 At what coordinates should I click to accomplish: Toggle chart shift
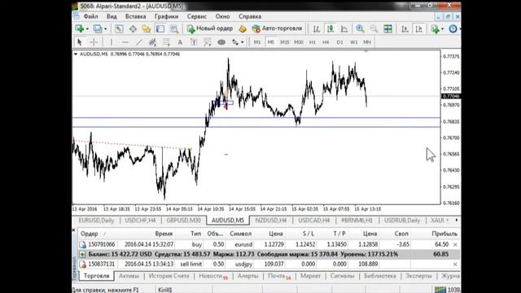418,29
